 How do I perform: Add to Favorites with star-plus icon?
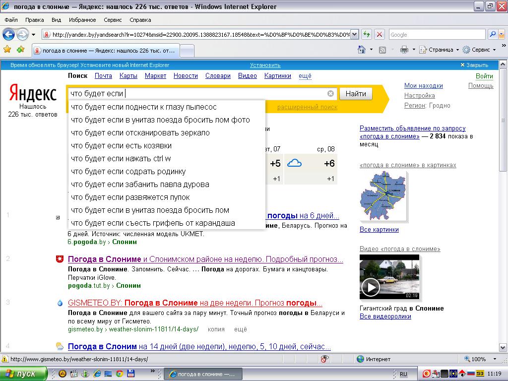click(x=20, y=49)
